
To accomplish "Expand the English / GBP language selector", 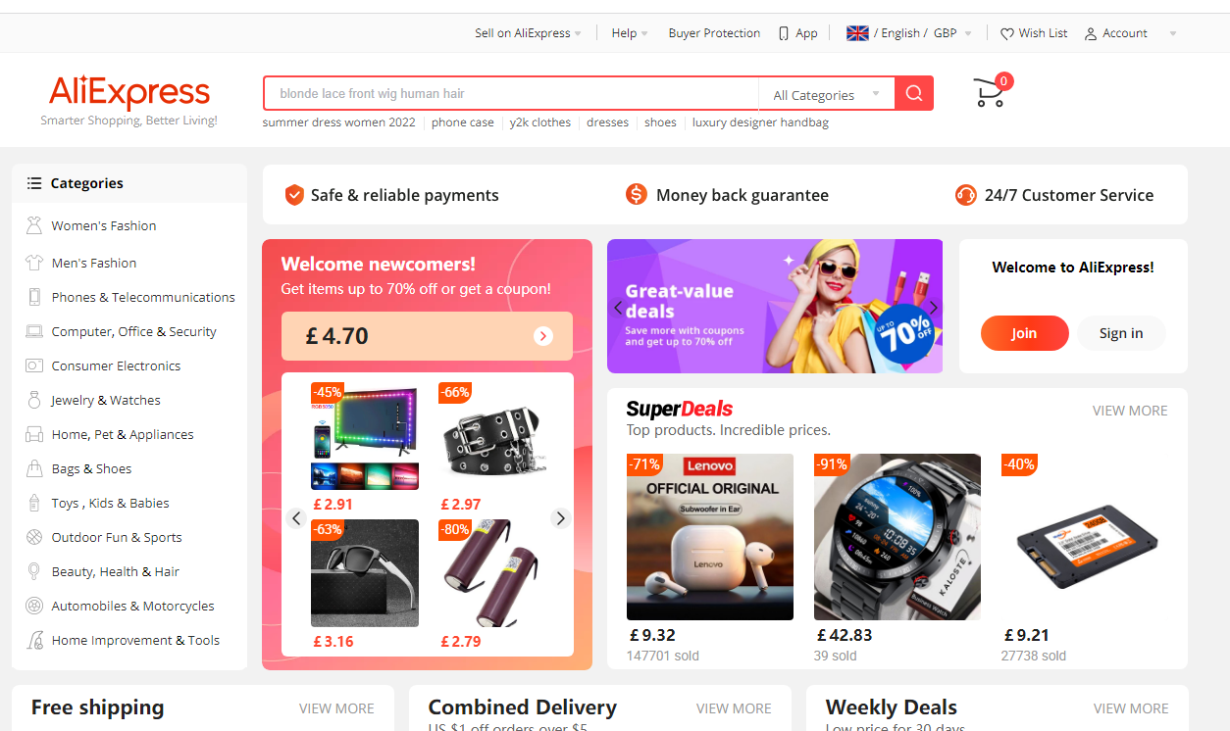I will click(x=909, y=33).
